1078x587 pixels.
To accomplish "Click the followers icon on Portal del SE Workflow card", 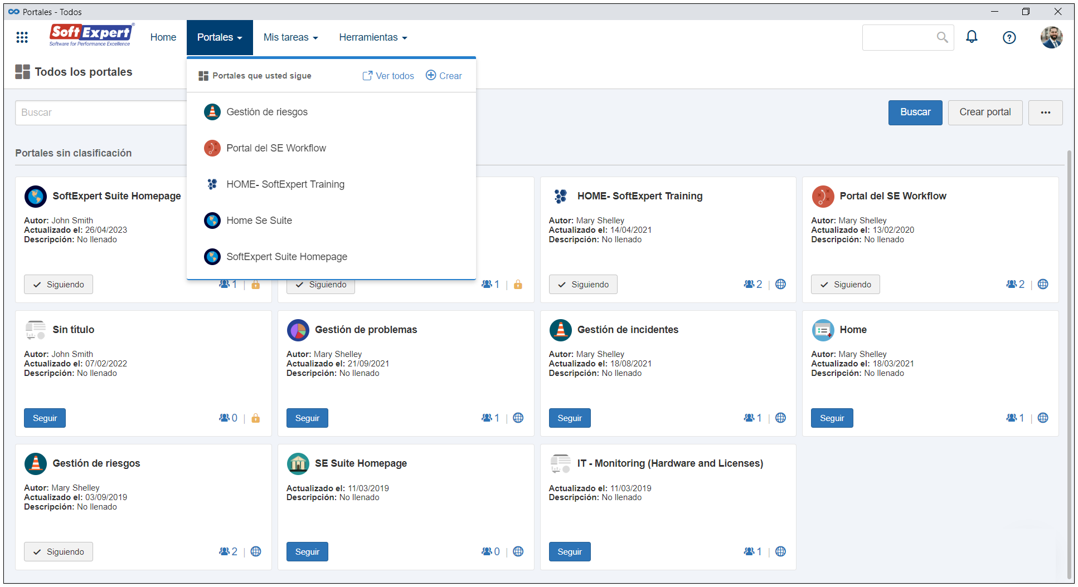I will coord(1012,284).
